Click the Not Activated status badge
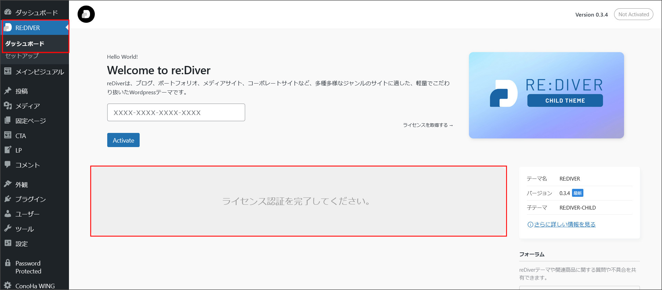662x290 pixels. (633, 14)
